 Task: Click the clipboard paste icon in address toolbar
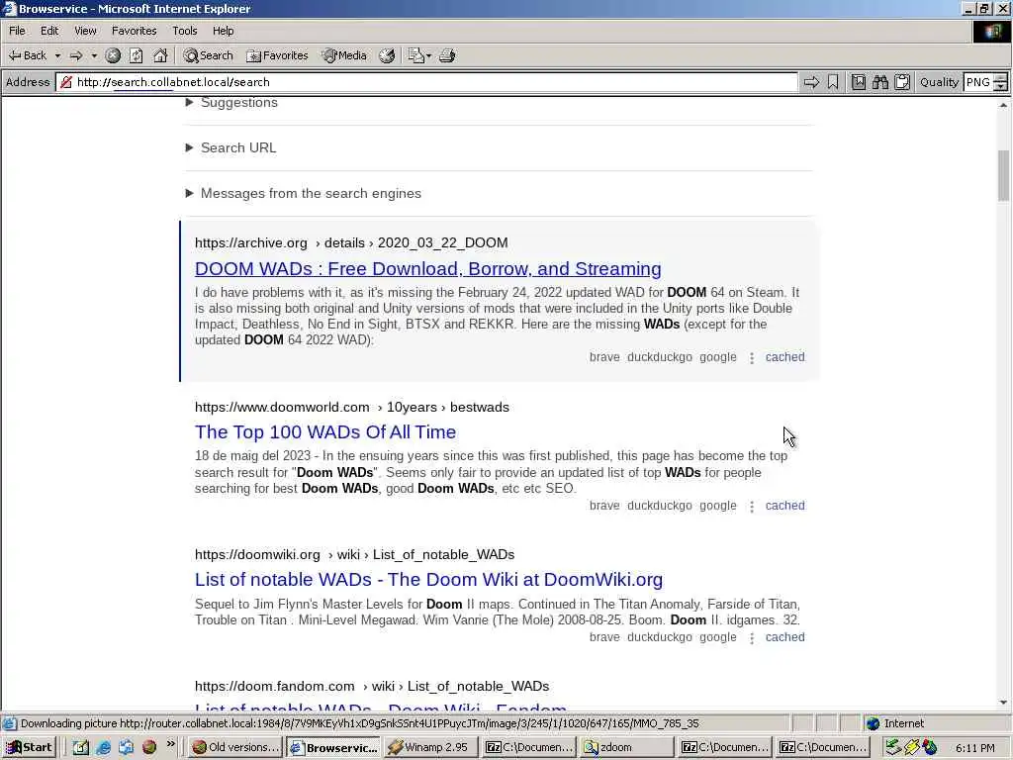coord(902,82)
